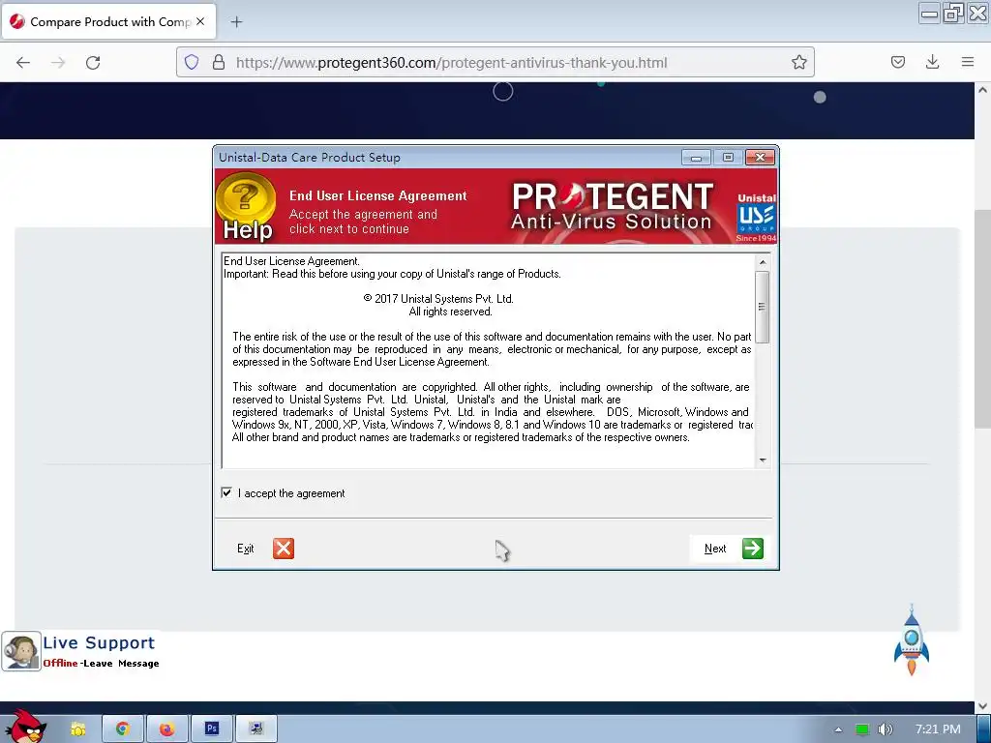Viewport: 991px width, 743px height.
Task: Open the file explorer taskbar icon
Action: [77, 729]
